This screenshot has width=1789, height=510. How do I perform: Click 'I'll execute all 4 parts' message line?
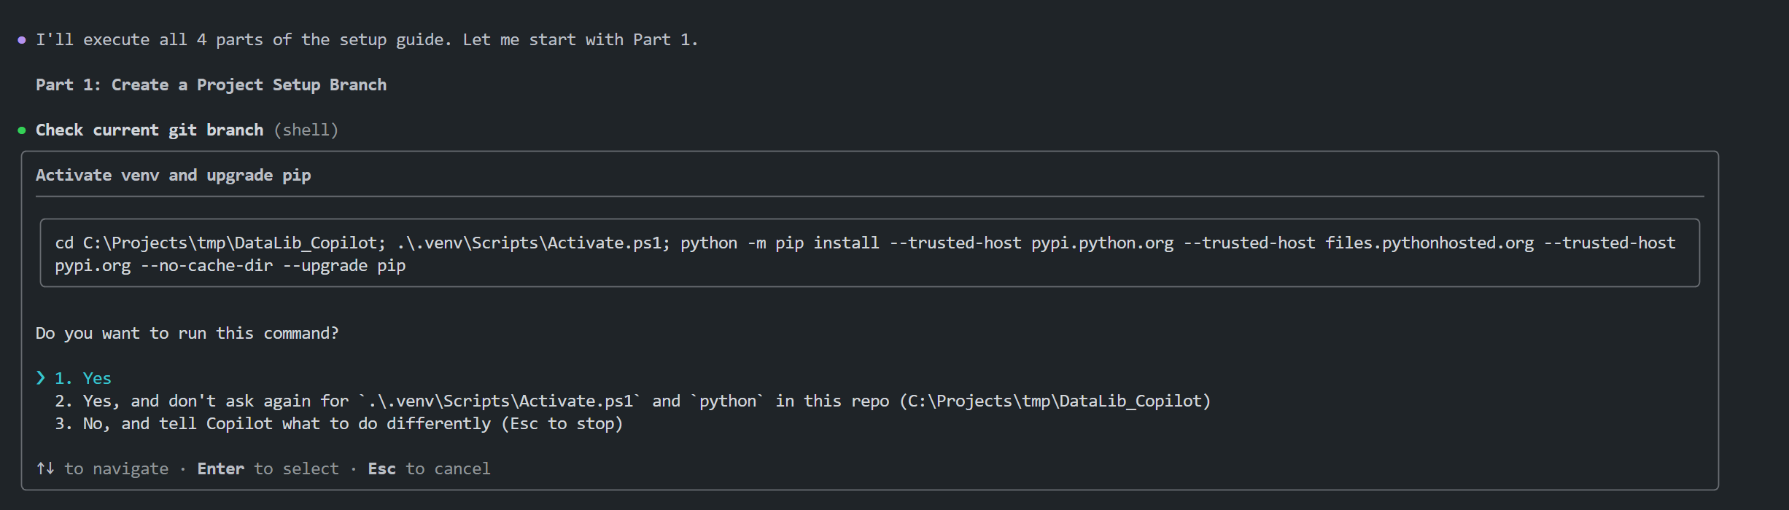pos(367,39)
